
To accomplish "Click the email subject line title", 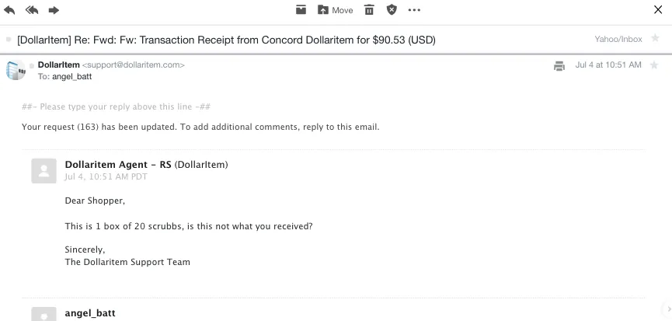I will click(226, 39).
